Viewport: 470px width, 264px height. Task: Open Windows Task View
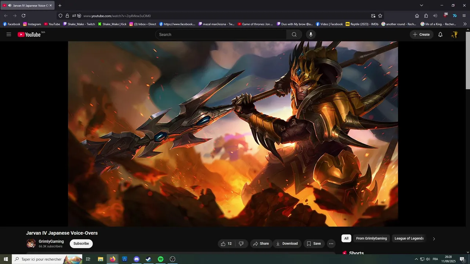click(x=88, y=259)
